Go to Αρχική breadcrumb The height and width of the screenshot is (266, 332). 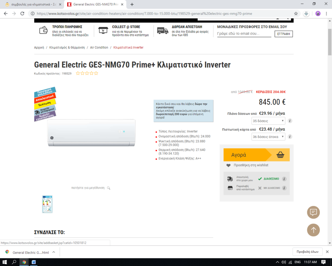[39, 48]
